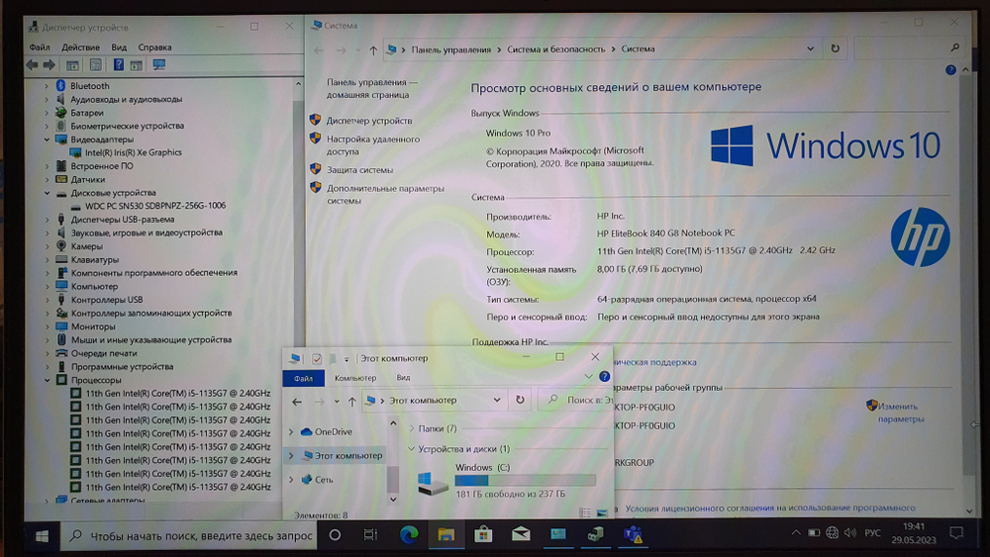Open Explorer address bar history dropdown
Viewport: 990px width, 557px height.
[x=497, y=400]
